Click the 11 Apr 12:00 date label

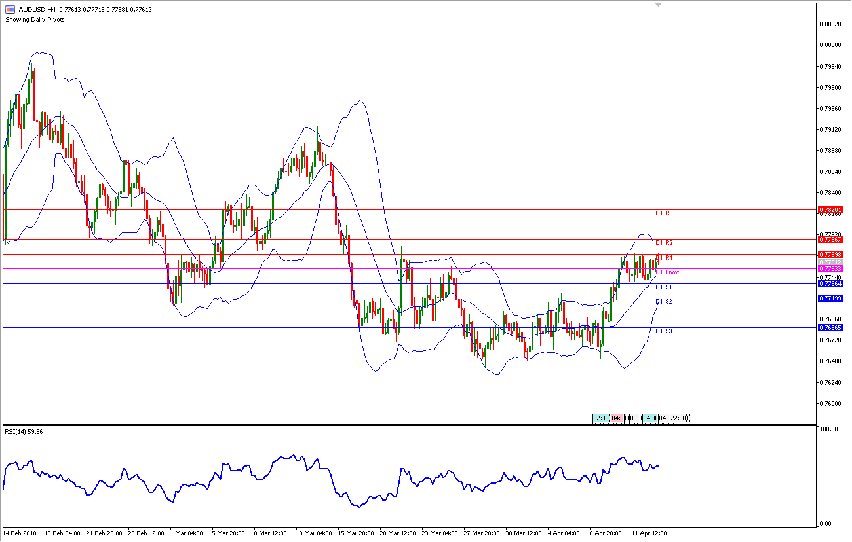coord(649,533)
